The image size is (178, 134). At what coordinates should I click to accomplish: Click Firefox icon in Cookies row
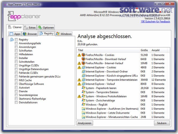click(x=83, y=55)
